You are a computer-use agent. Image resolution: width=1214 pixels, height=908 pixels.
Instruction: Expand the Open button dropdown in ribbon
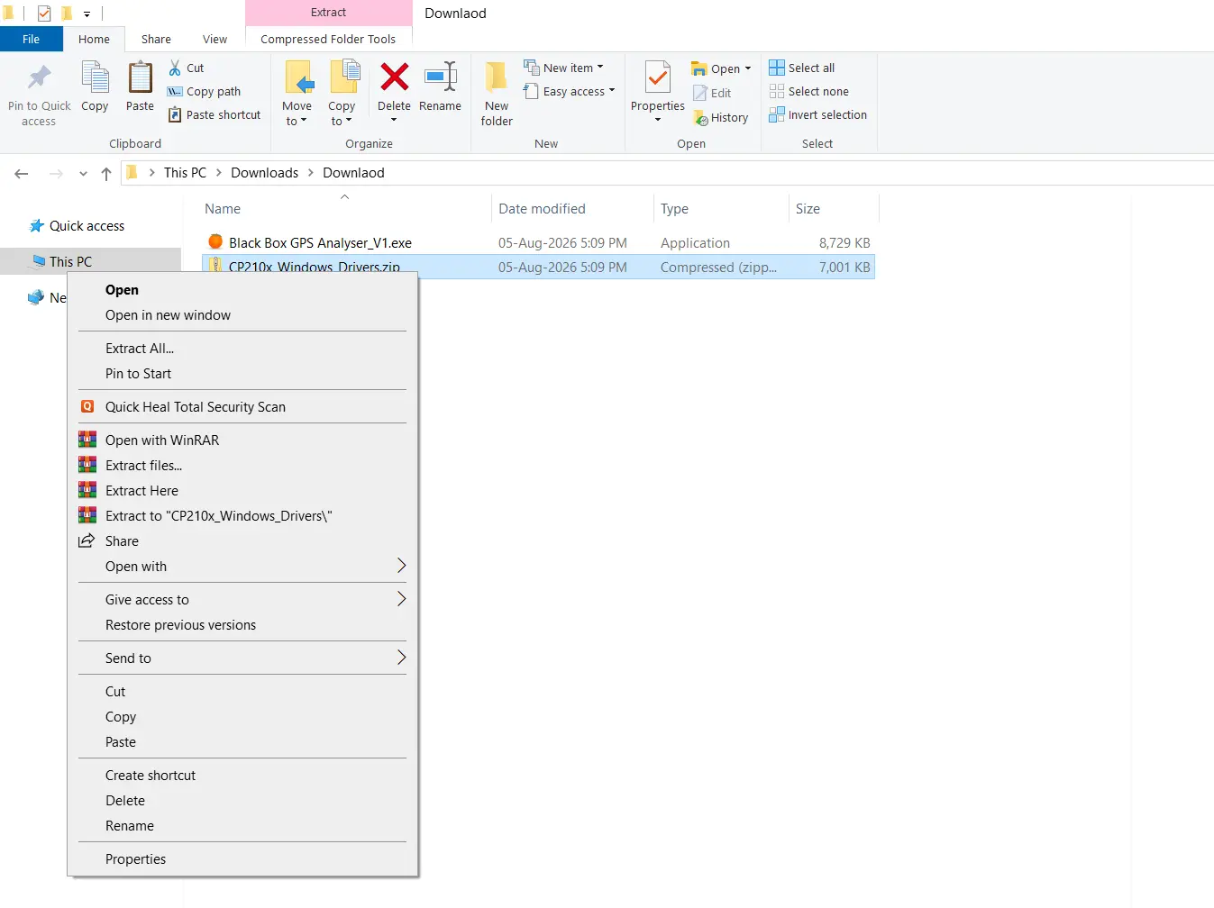point(748,68)
